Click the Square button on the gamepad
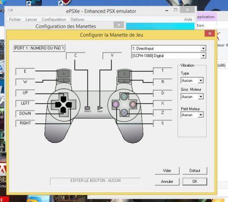 pyautogui.click(x=116, y=105)
